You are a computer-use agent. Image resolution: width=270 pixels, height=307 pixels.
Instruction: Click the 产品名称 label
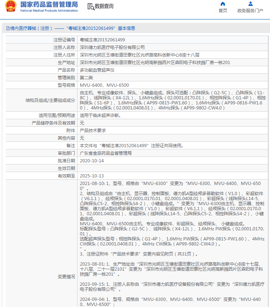tap(66, 70)
